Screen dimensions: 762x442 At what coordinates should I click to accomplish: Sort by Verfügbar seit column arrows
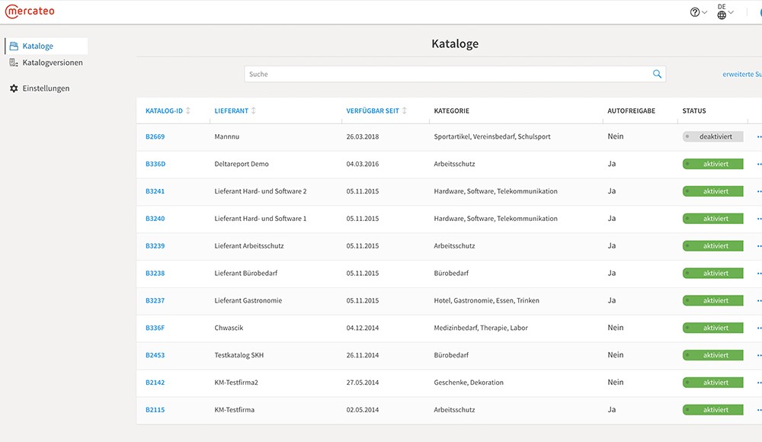pos(405,110)
